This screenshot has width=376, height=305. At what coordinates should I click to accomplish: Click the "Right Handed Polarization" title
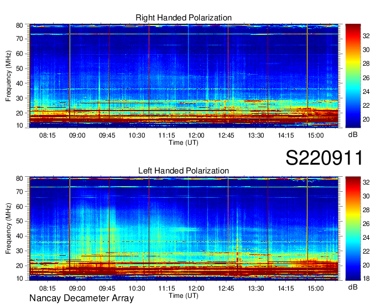pyautogui.click(x=184, y=18)
